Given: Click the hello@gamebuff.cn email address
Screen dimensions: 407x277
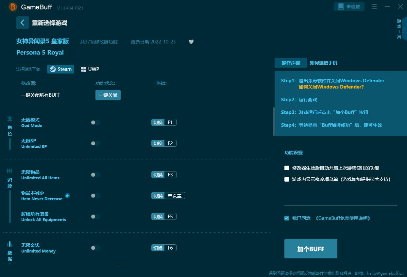Looking at the screenshot, I should tap(385, 273).
